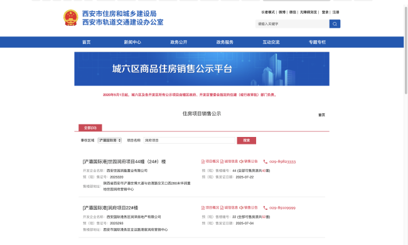Click the 住房项目销售公示 heading
This screenshot has width=408, height=245.
[x=201, y=114]
